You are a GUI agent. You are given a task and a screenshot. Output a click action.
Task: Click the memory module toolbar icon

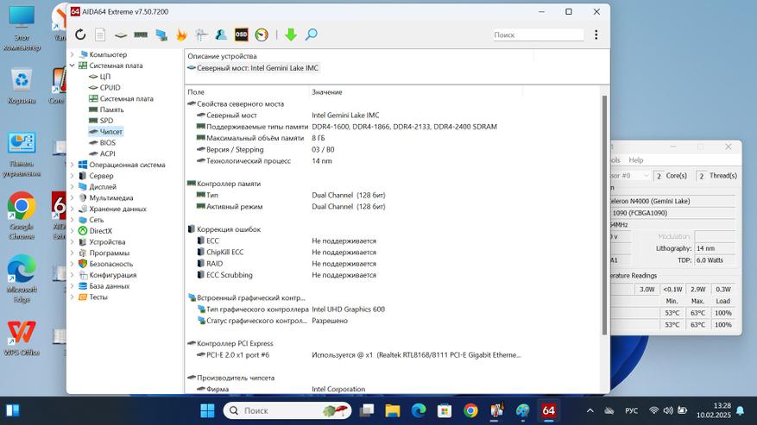tap(141, 34)
